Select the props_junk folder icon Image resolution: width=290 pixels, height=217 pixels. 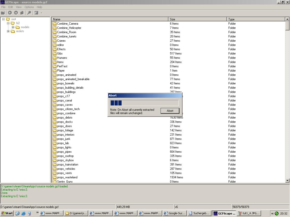pos(54,139)
